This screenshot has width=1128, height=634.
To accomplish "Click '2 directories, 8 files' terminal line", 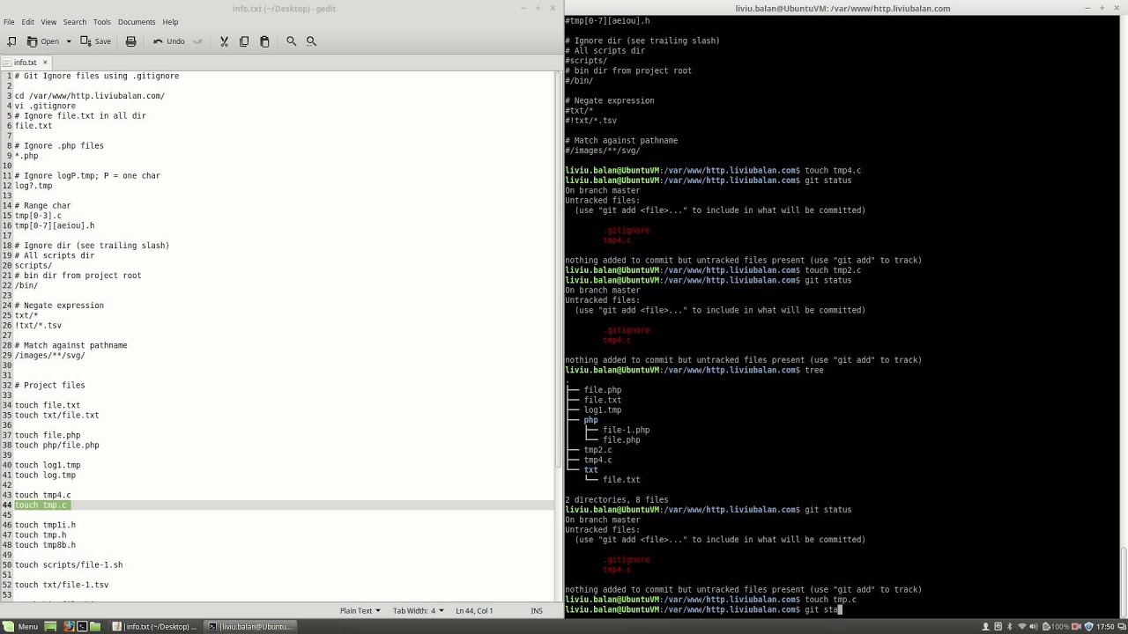I will [617, 500].
